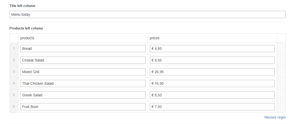Click row number 2 handle
297x124 pixels.
(x=14, y=60)
